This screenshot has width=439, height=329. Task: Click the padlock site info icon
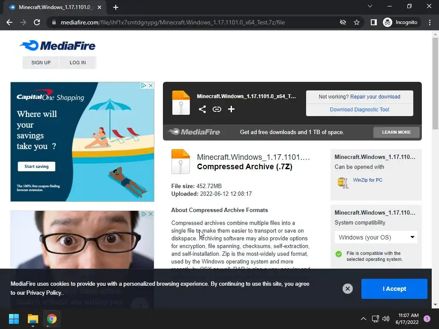54,22
